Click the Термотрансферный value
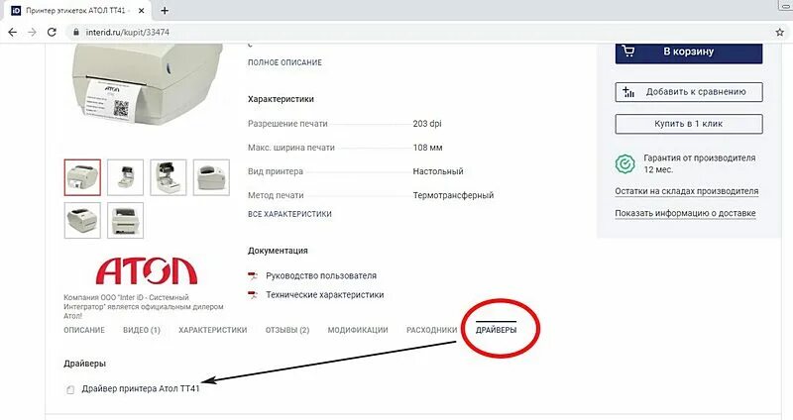 tap(453, 195)
